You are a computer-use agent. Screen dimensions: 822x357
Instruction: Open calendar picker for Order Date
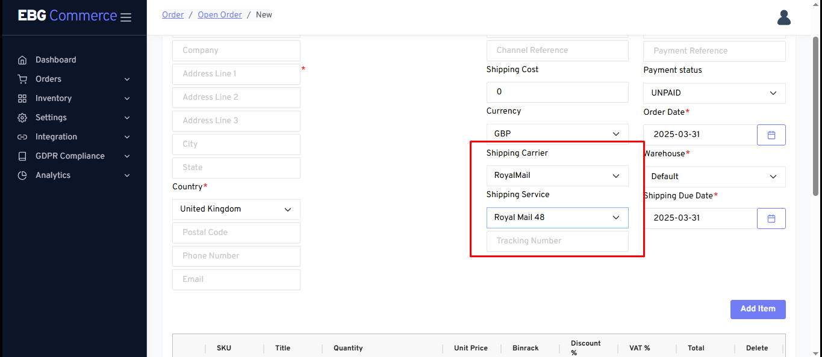(771, 135)
